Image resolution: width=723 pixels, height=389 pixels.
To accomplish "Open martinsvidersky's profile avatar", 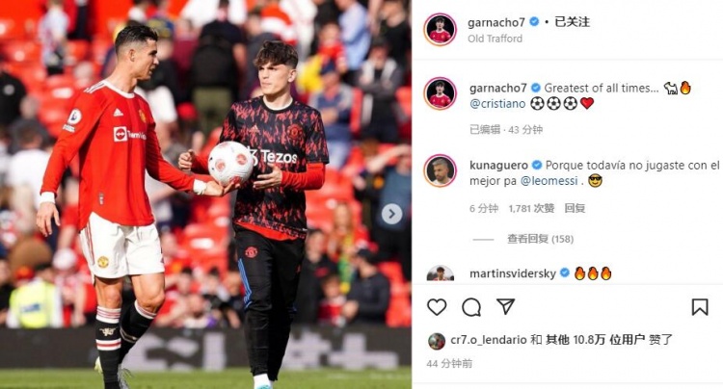I will pos(441,273).
